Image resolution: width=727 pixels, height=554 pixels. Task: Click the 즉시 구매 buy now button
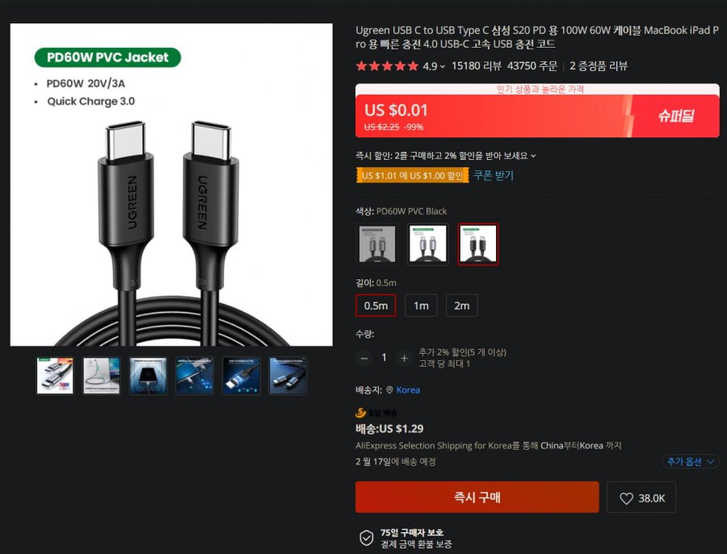477,497
